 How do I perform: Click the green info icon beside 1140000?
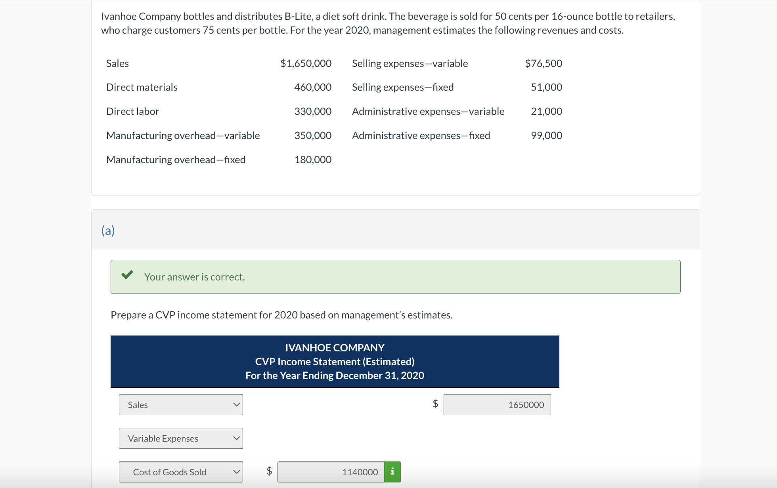pos(392,471)
